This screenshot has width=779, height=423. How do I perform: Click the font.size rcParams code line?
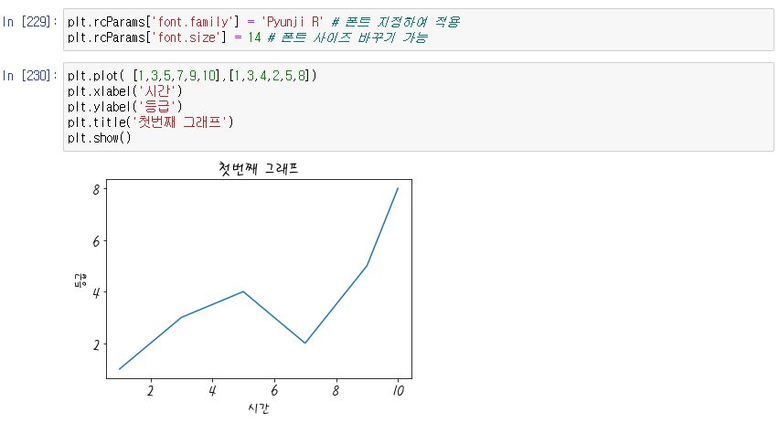coord(248,37)
